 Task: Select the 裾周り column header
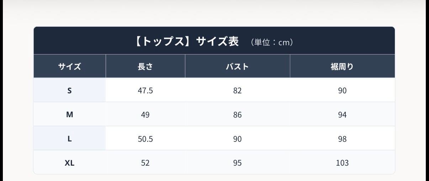click(x=343, y=66)
